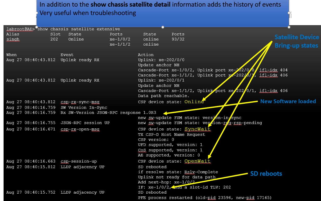Click the 'Add next-hop: xe-1/0/2' line

click(x=166, y=182)
